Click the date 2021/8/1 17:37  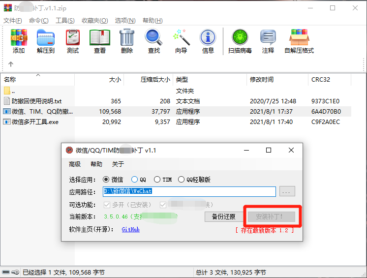271,112
